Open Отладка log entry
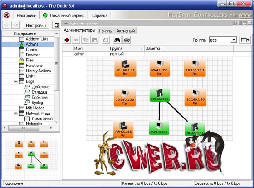The height and width of the screenshot is (188, 254). [39, 92]
